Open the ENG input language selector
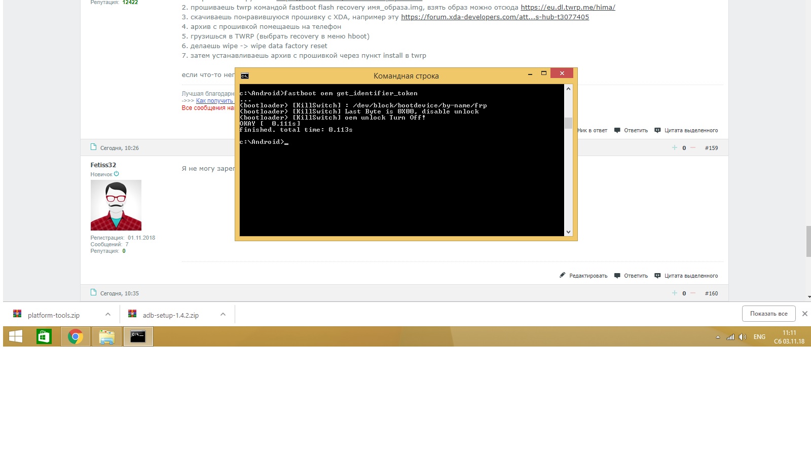Image resolution: width=811 pixels, height=456 pixels. tap(759, 337)
